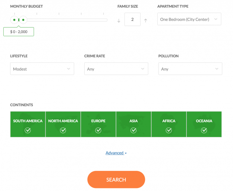
Task: Uncheck the Africa continent tile
Action: click(169, 124)
